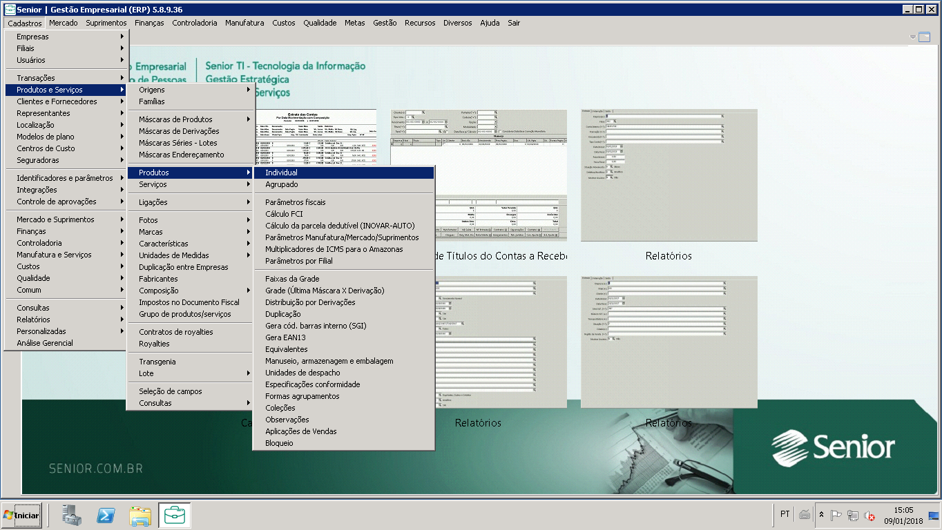Viewport: 942px width, 530px height.
Task: Open the Controladoria menu bar item
Action: 195,23
